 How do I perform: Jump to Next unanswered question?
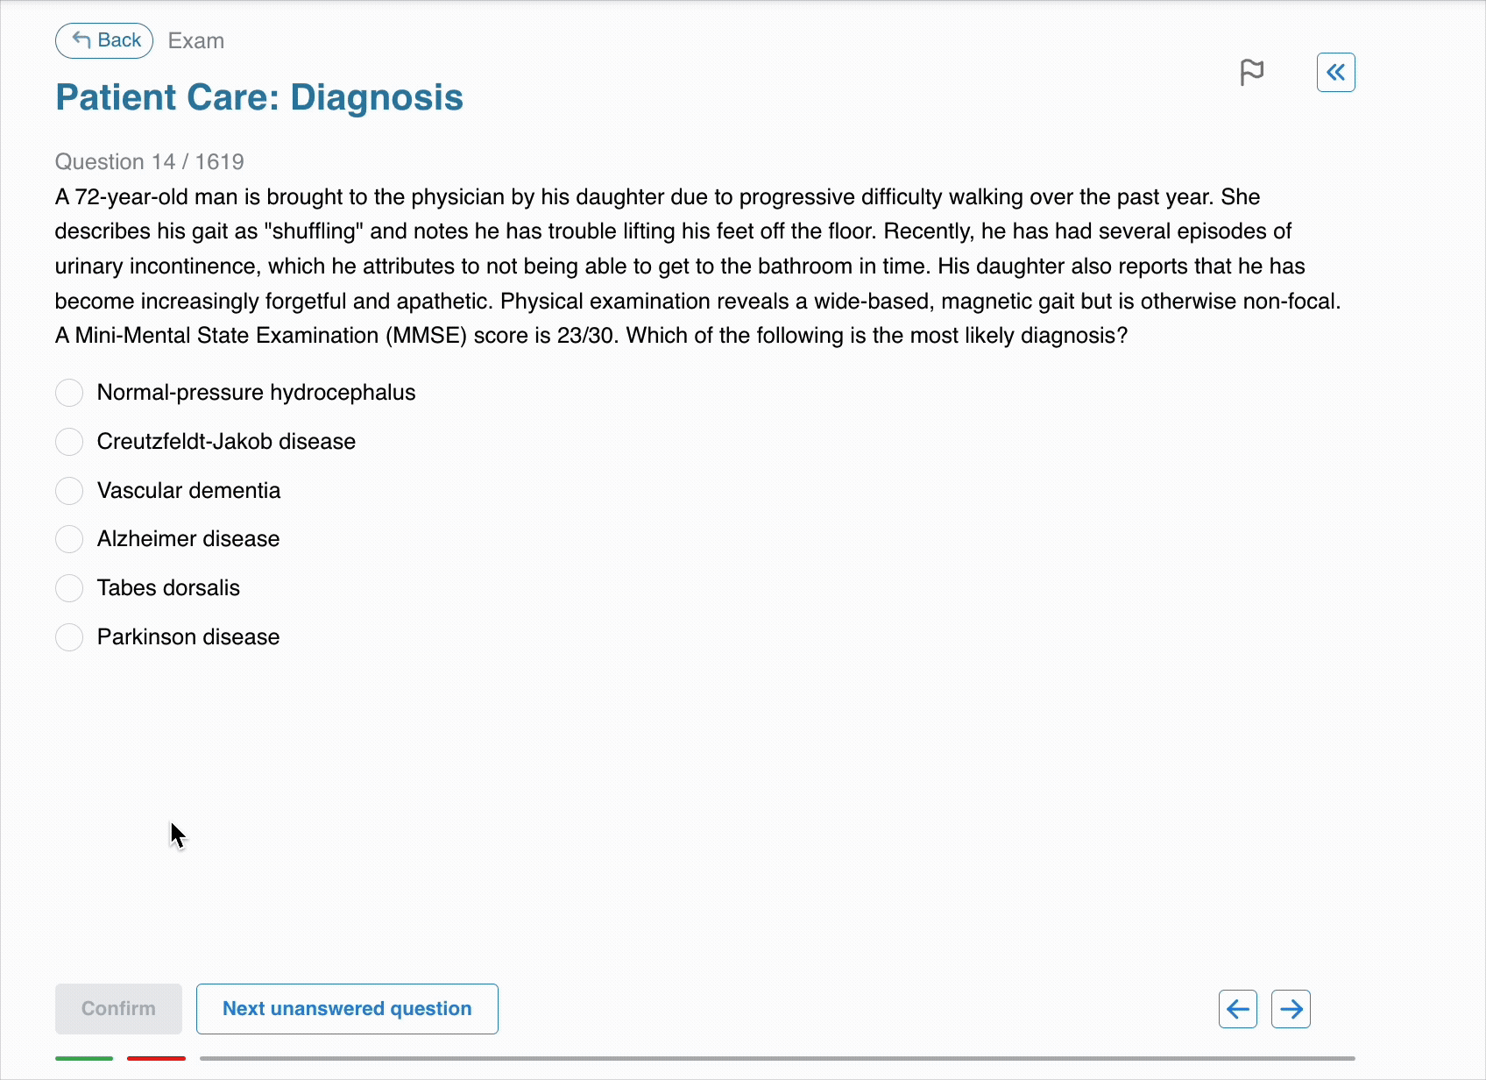[347, 1009]
